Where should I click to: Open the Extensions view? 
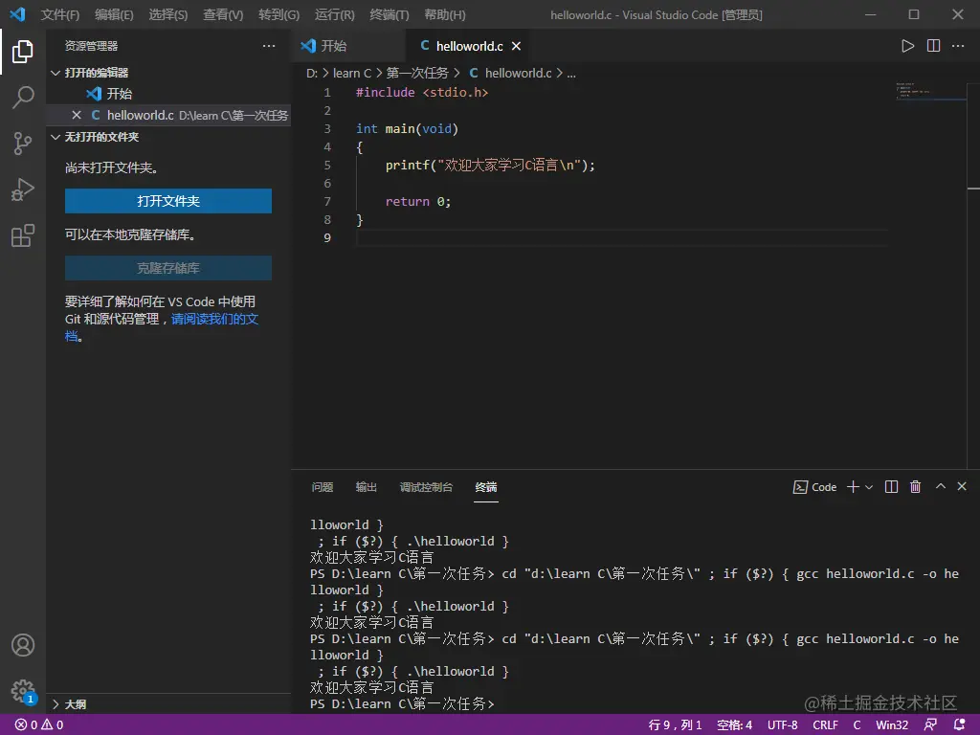click(x=23, y=235)
